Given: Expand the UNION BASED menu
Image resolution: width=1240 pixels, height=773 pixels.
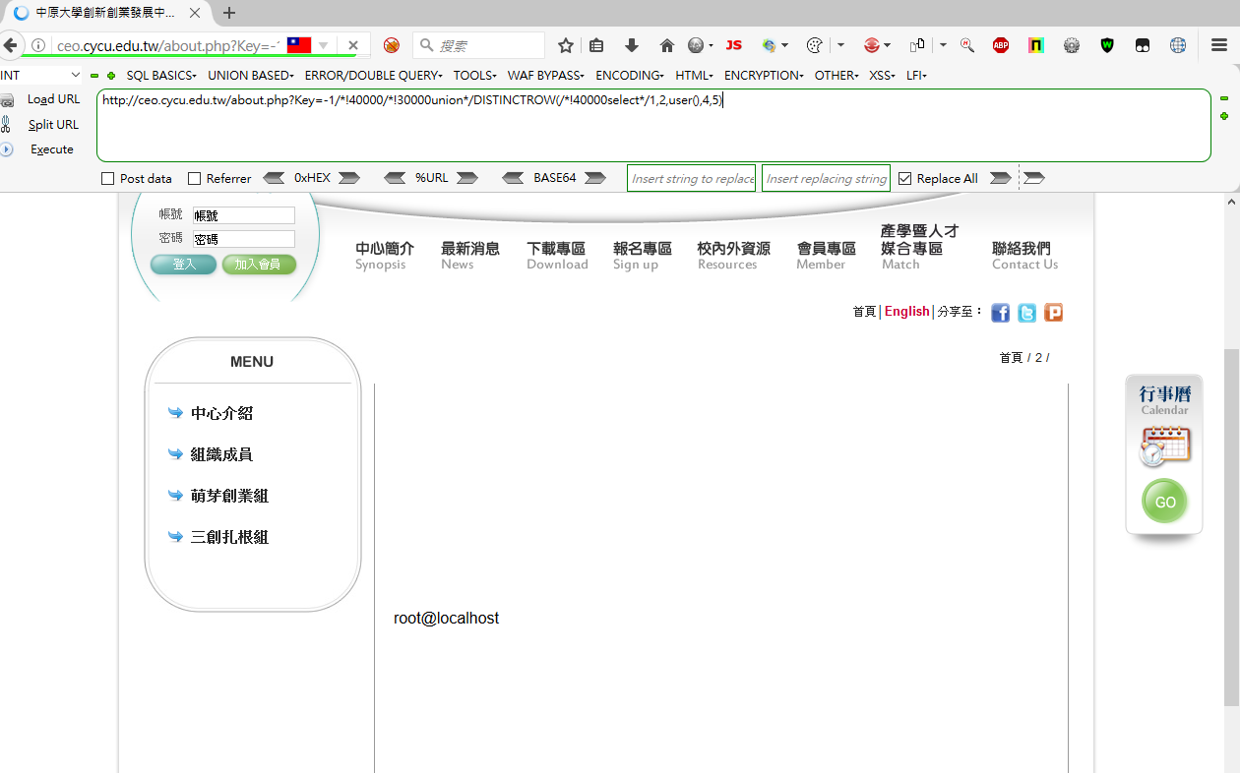Looking at the screenshot, I should click(x=251, y=75).
